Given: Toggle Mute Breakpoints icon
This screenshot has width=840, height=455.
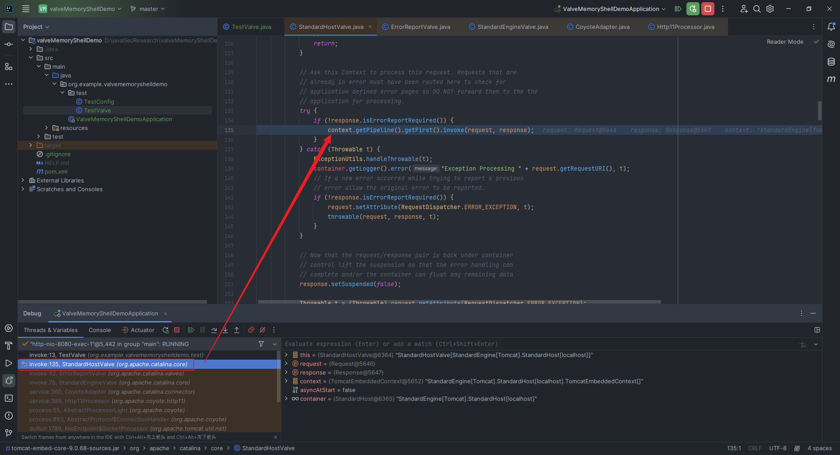Looking at the screenshot, I should [262, 330].
